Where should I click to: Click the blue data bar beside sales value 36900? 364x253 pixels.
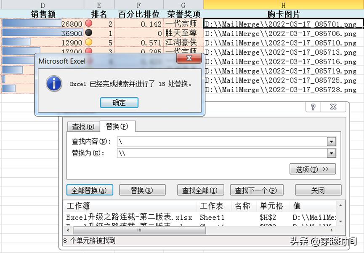click(25, 33)
